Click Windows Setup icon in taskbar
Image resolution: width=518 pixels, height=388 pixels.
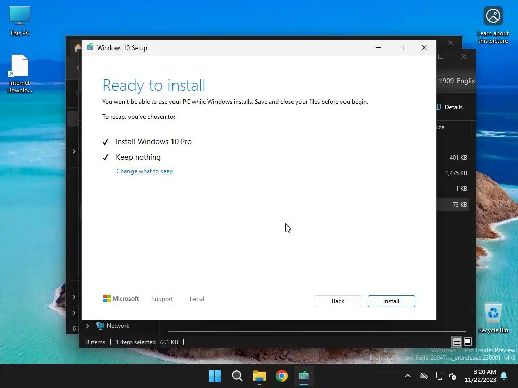pos(304,376)
